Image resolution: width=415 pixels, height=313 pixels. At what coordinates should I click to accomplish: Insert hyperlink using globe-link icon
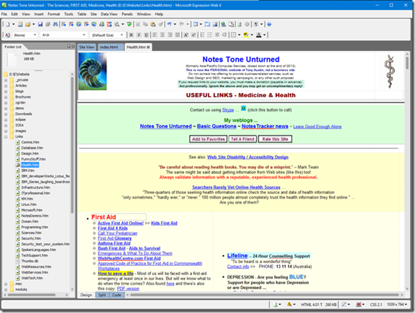click(x=224, y=25)
